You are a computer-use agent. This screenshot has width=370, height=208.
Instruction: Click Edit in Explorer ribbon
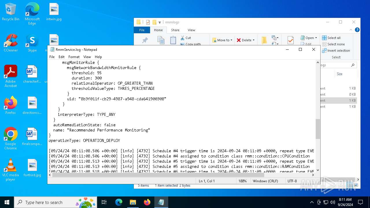click(x=306, y=44)
